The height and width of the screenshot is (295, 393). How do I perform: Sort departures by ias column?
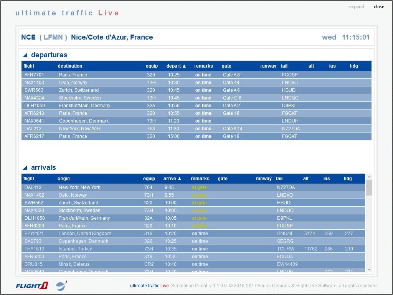[x=332, y=66]
